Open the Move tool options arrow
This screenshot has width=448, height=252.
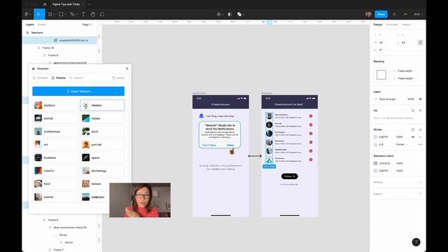click(x=43, y=14)
